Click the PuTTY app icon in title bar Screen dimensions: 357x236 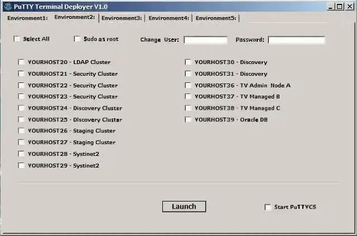[8, 7]
